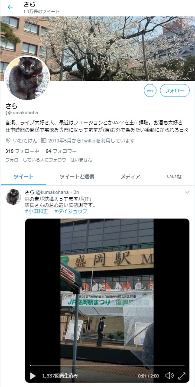Open the three-dot more options button
Viewport: 195px width, 387px height.
150,90
